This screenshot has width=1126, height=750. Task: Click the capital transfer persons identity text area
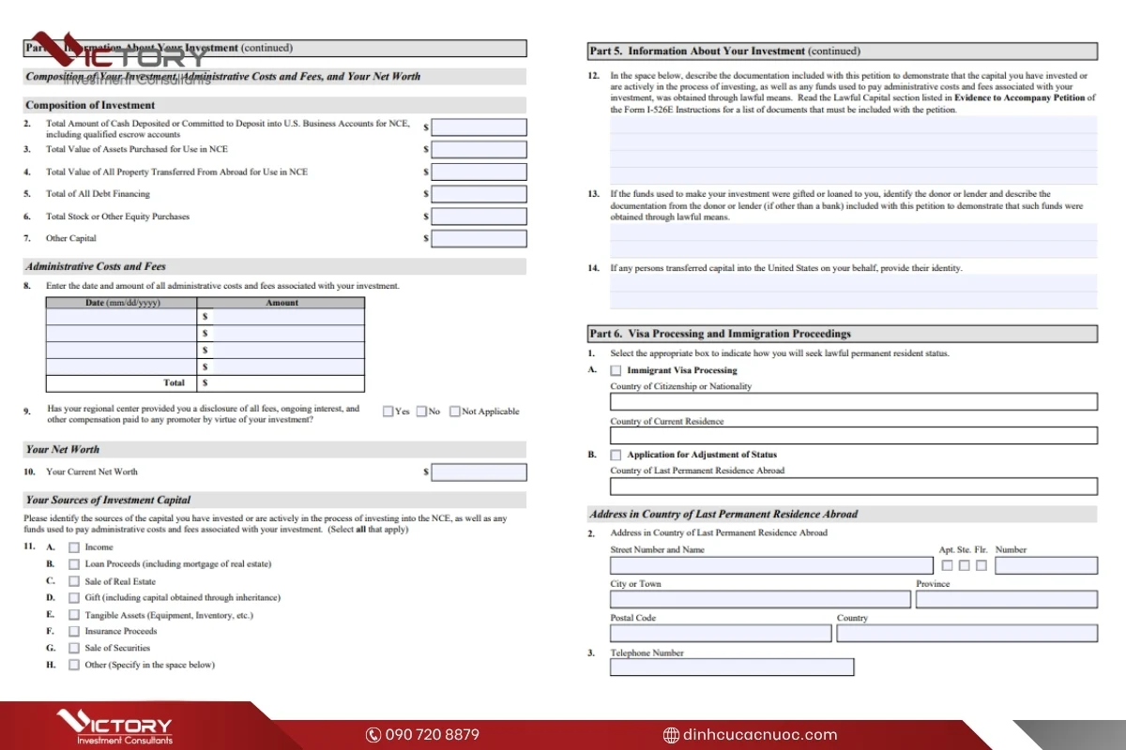point(853,292)
